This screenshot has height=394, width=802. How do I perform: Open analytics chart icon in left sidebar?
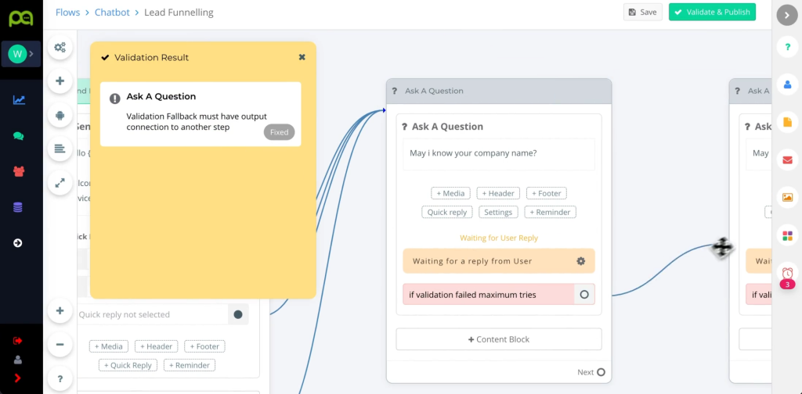(19, 100)
